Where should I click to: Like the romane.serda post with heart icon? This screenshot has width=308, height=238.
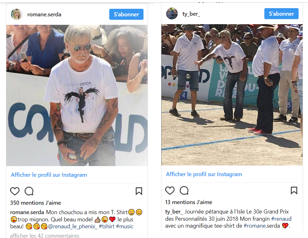(x=15, y=191)
